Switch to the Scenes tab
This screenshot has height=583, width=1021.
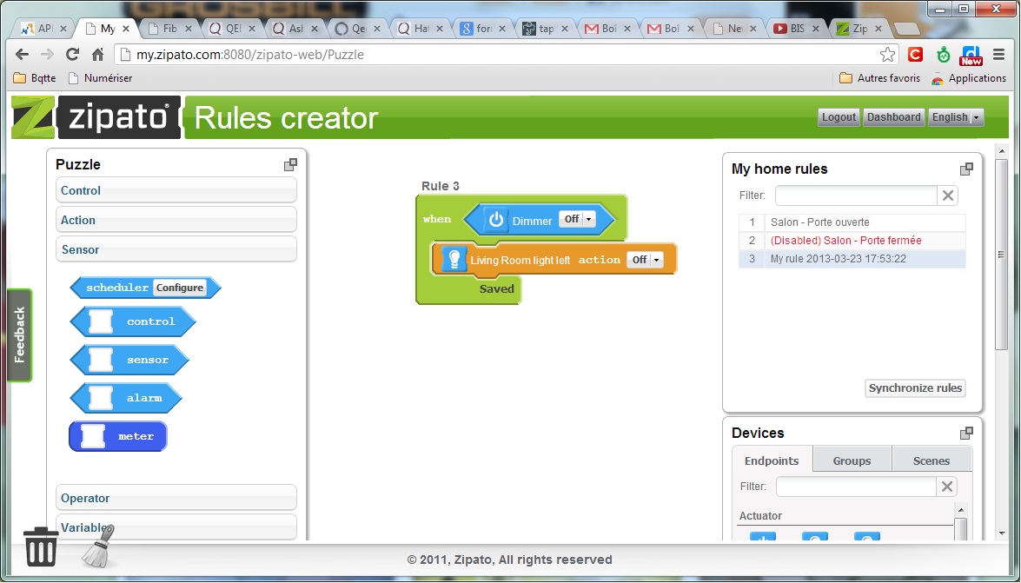tap(931, 460)
